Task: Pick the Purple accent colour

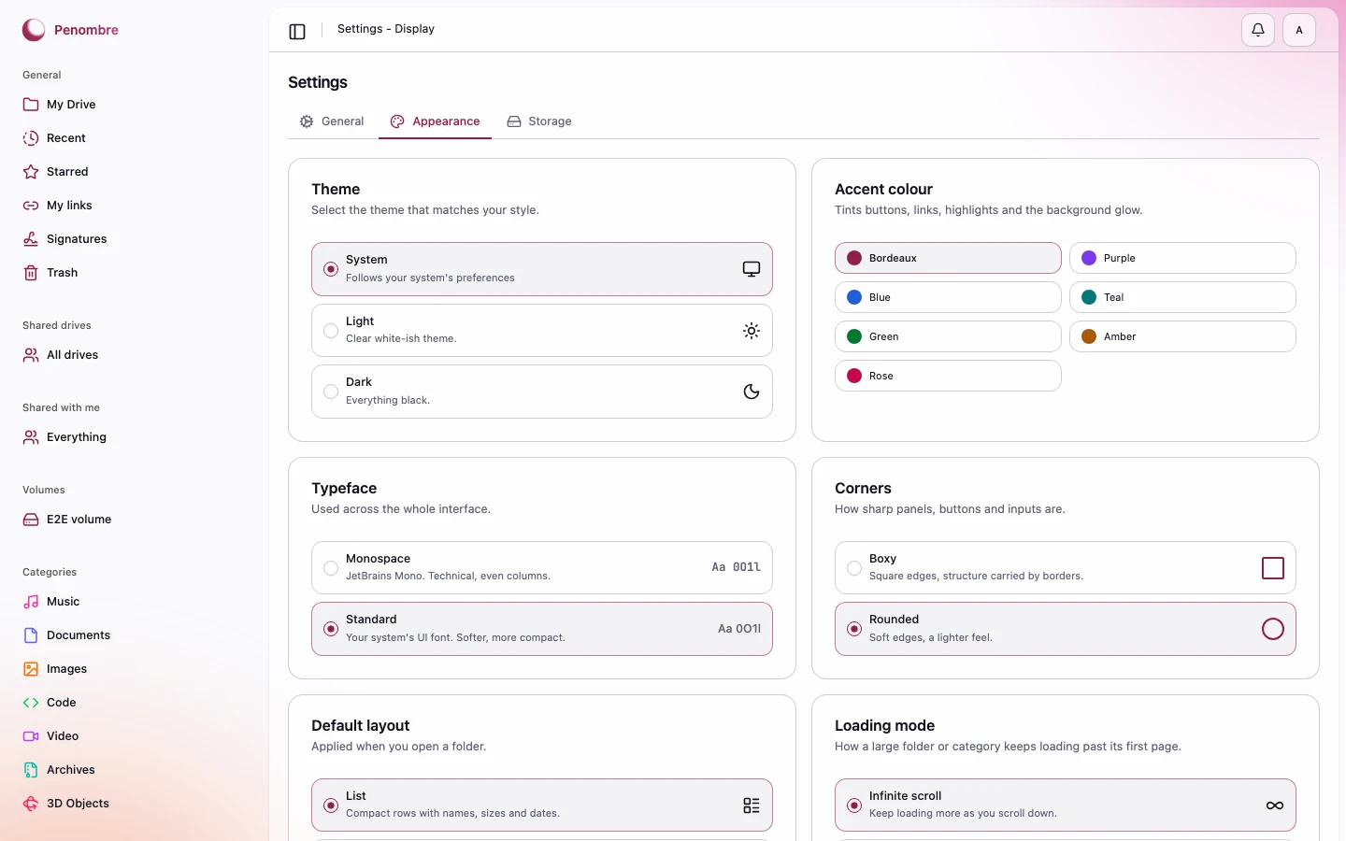Action: (x=1182, y=258)
